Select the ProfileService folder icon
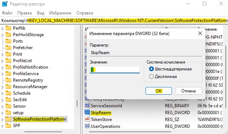This screenshot has height=134, width=228. coord(8,74)
